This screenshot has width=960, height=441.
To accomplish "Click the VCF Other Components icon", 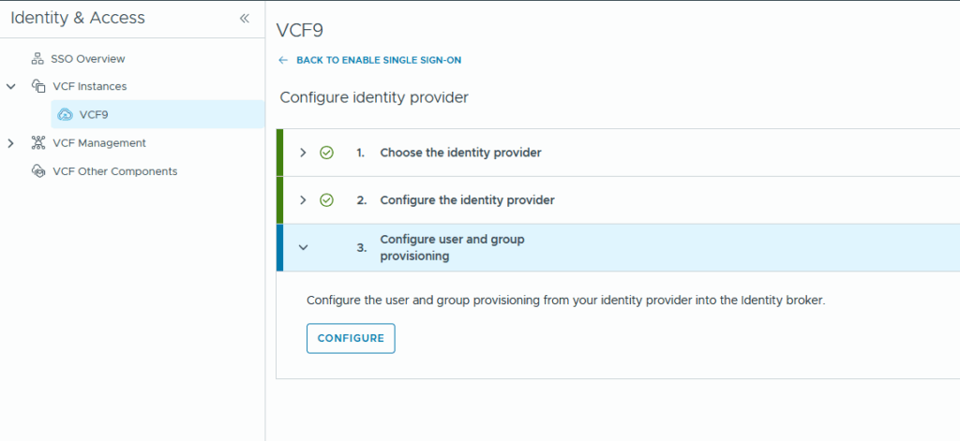I will click(38, 171).
